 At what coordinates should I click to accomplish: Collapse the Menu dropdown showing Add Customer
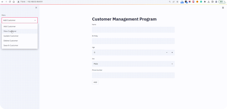click(x=19, y=20)
